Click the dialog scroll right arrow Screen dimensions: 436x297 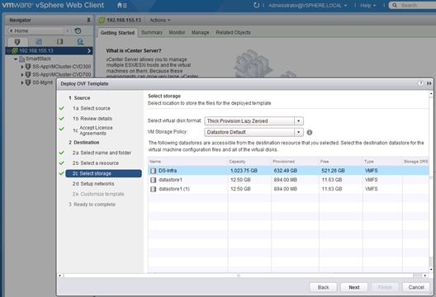(425, 276)
